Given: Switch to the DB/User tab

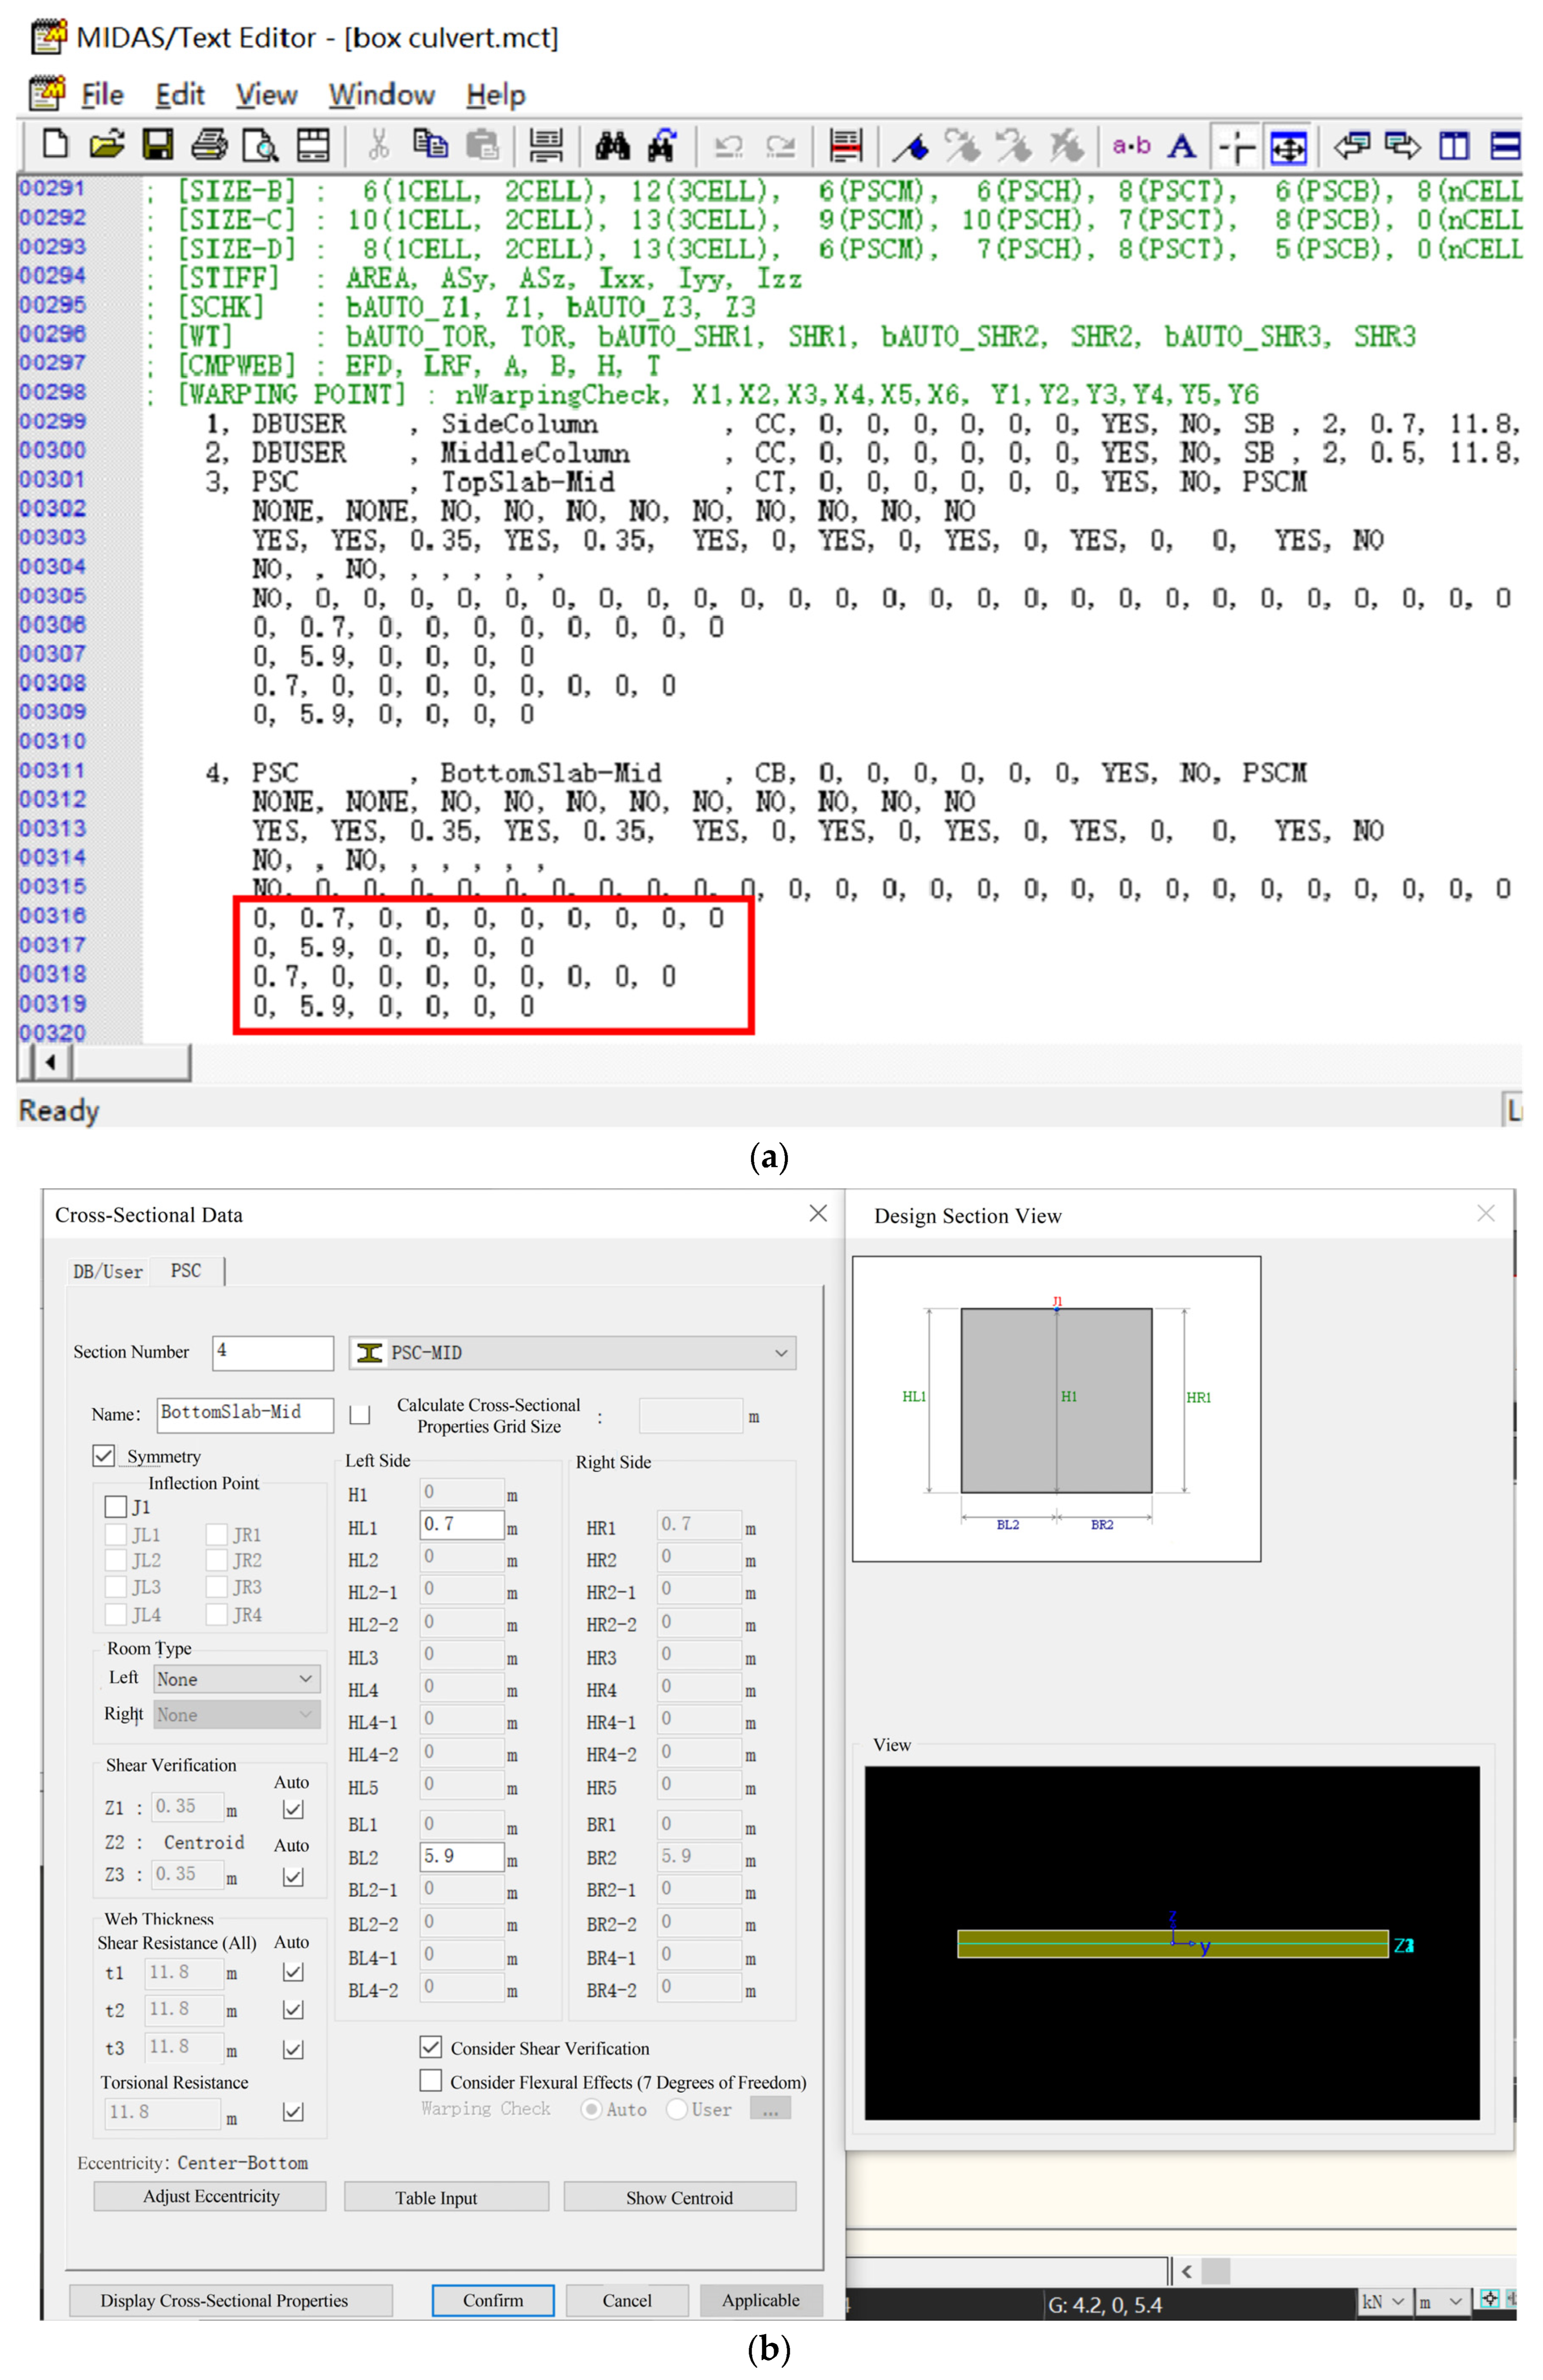Looking at the screenshot, I should [108, 1271].
